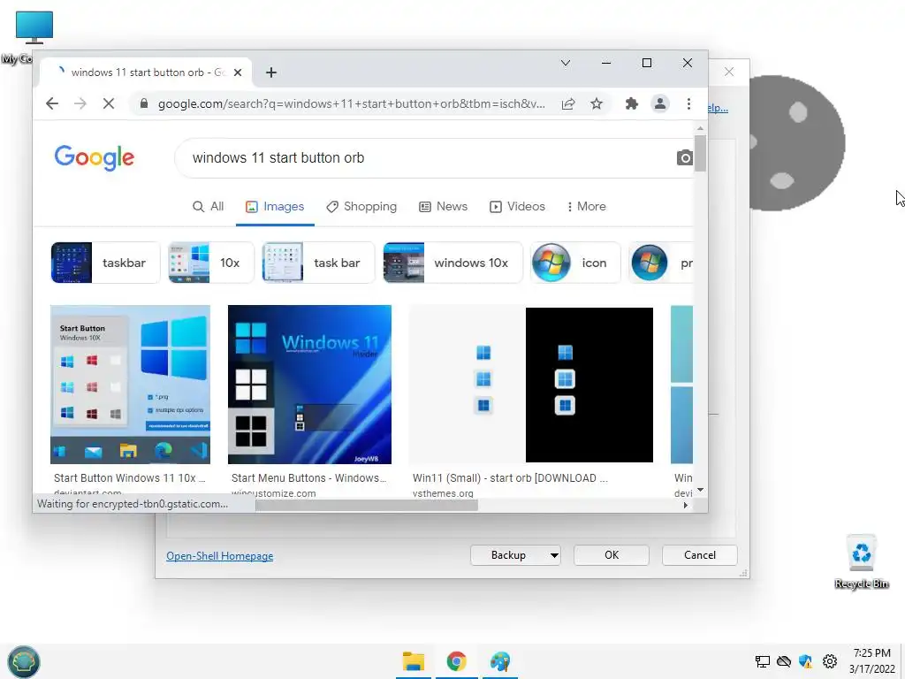Image resolution: width=905 pixels, height=679 pixels.
Task: Minimize the Chrome window
Action: (x=606, y=63)
